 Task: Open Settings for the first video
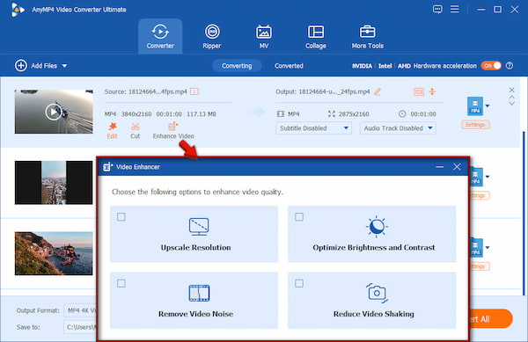[475, 125]
